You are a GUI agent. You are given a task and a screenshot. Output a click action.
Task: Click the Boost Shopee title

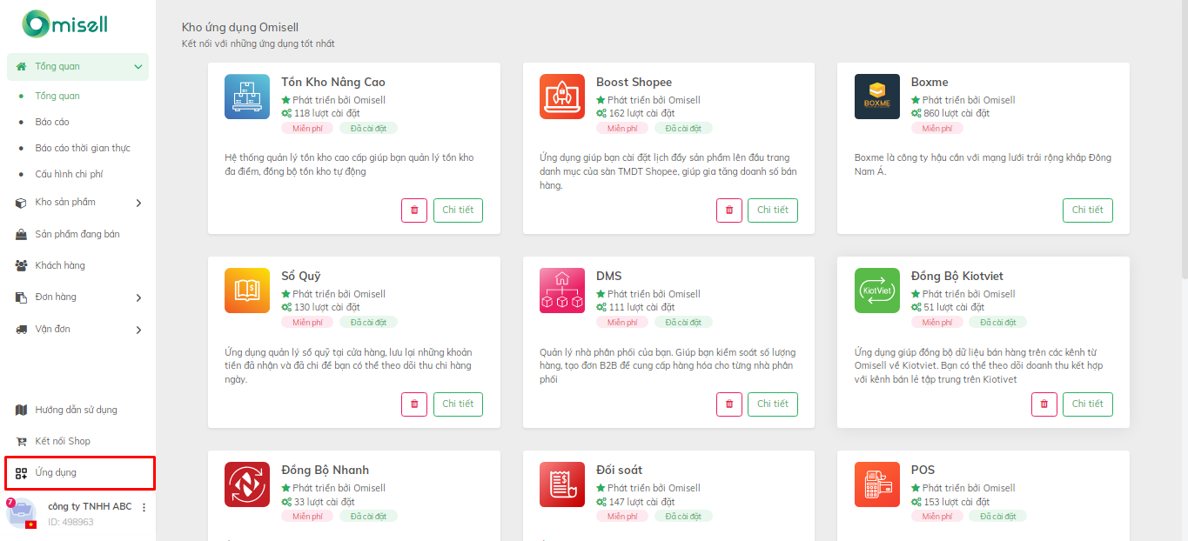[x=634, y=83]
